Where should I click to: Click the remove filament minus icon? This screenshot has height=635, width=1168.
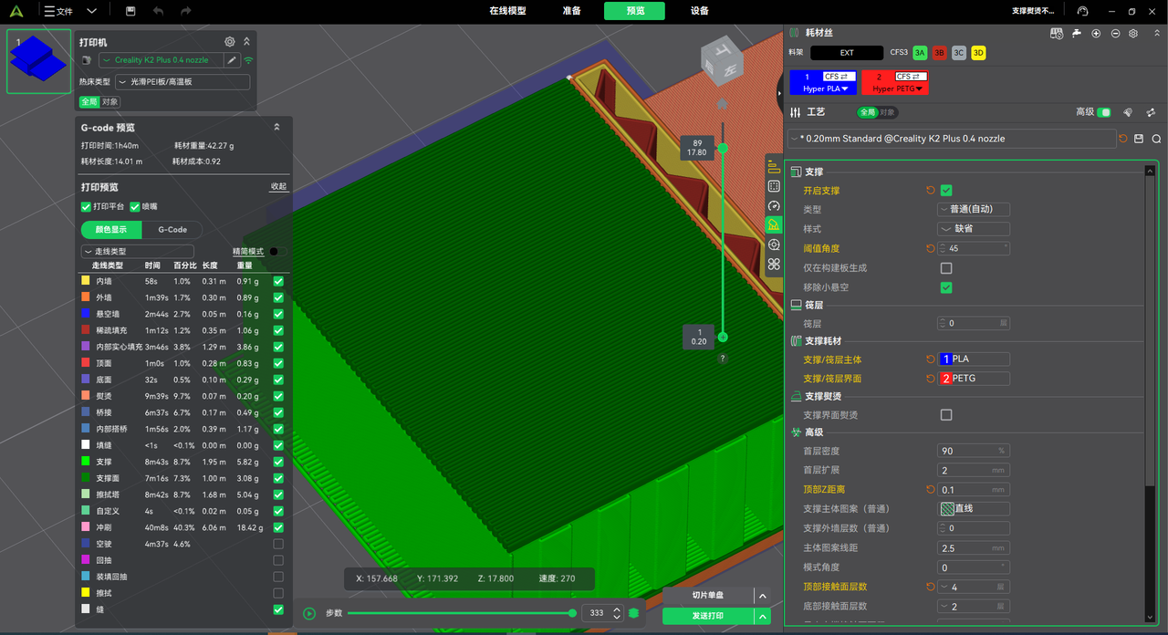click(x=1115, y=33)
